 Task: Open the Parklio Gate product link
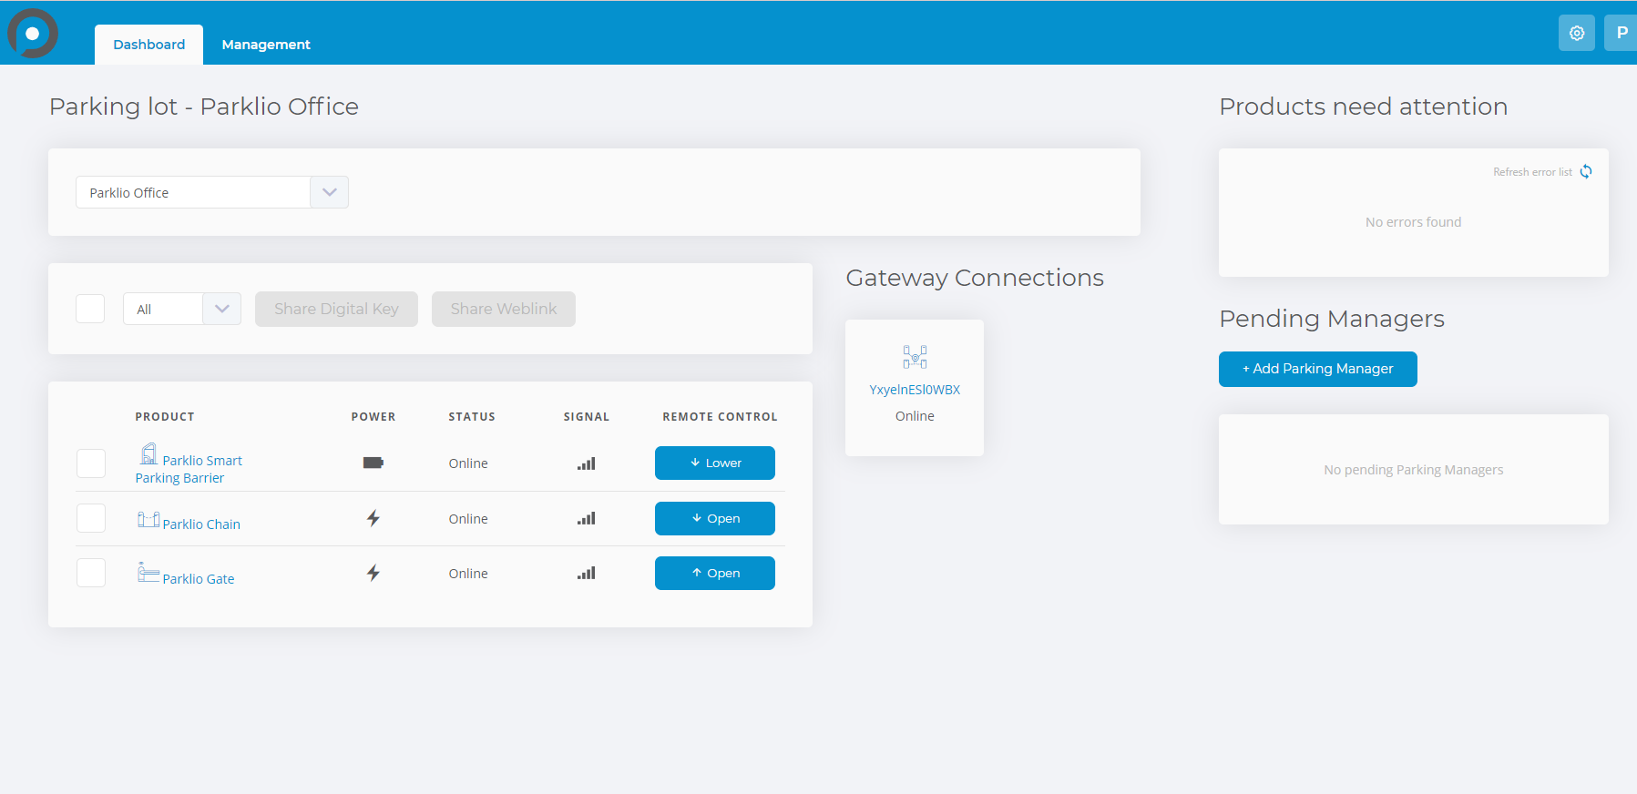click(199, 579)
